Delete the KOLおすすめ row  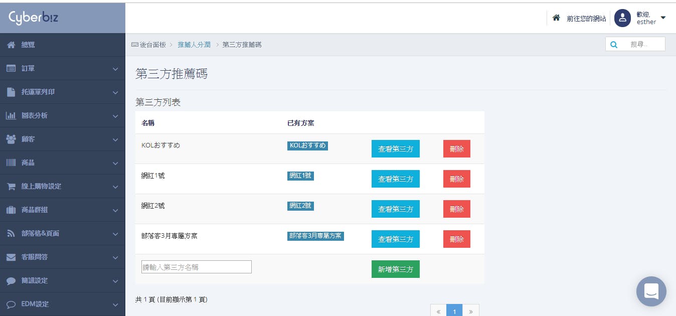[457, 149]
